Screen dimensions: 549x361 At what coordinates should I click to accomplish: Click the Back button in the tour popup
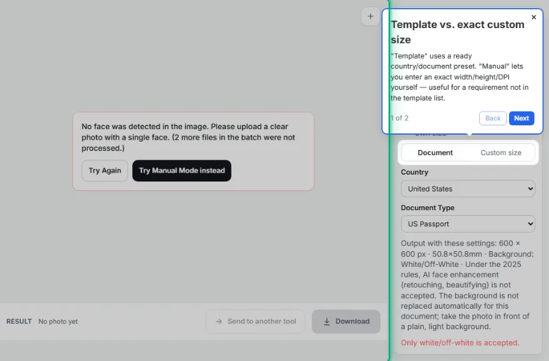coord(493,118)
